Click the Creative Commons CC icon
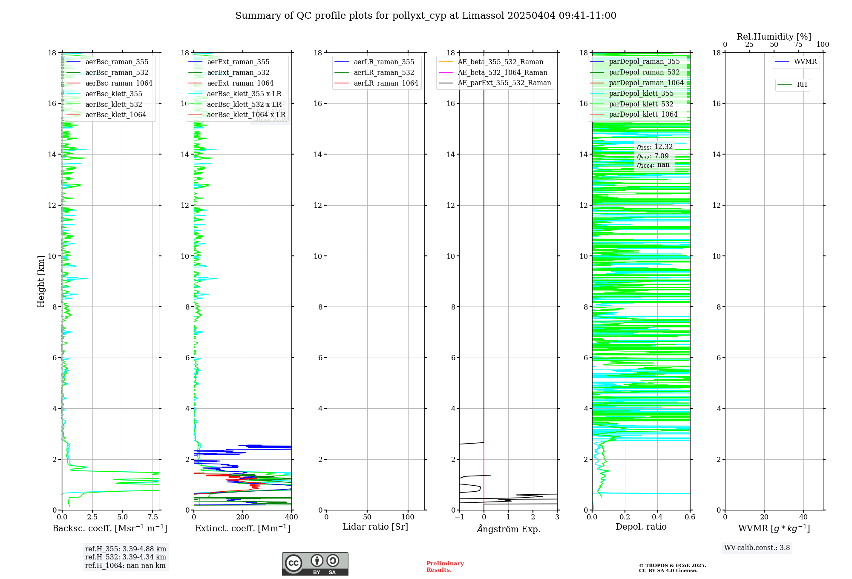 tap(294, 563)
